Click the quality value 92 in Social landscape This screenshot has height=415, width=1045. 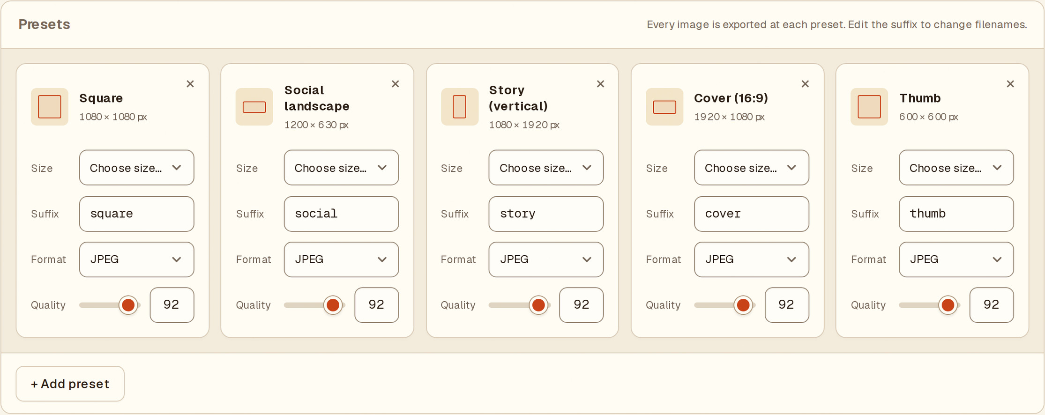(377, 305)
